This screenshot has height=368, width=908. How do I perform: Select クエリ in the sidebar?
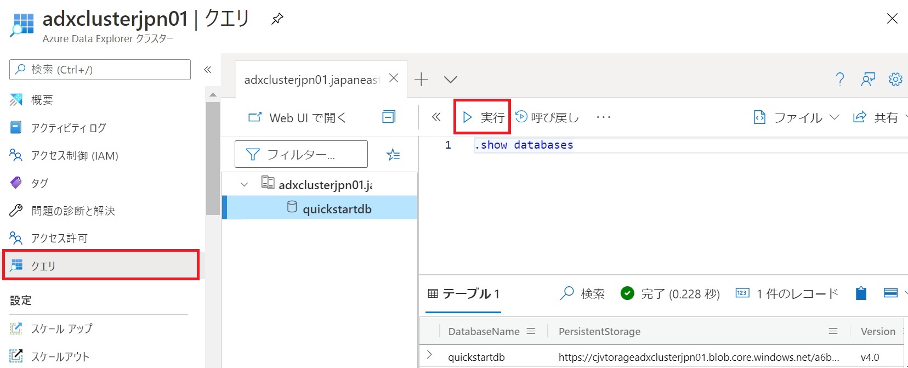(x=101, y=265)
